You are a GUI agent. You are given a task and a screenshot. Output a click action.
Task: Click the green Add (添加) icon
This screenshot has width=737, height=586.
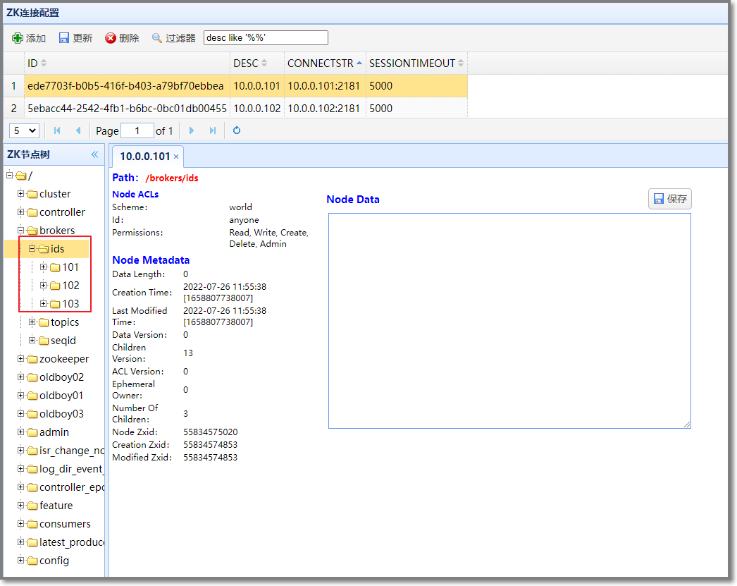click(18, 38)
